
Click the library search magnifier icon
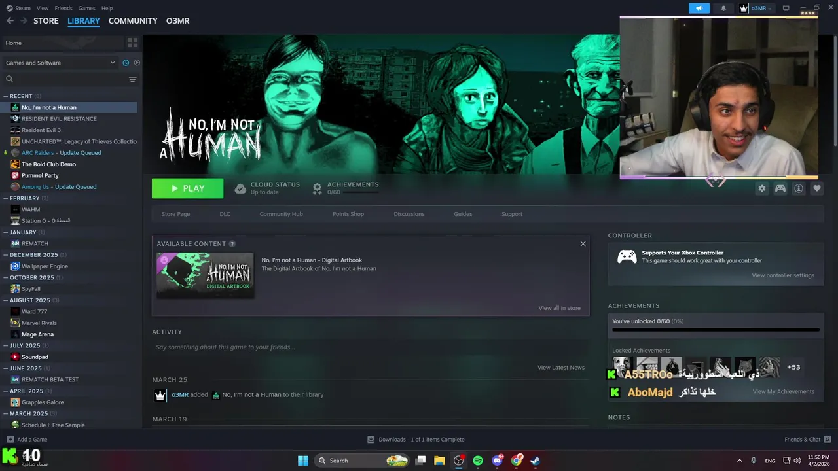[x=9, y=79]
